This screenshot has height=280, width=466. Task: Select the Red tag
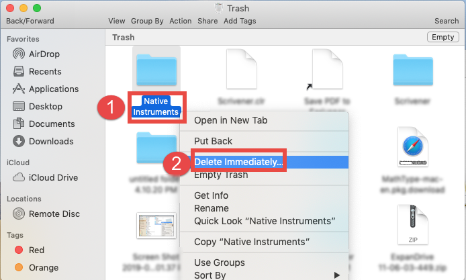click(x=29, y=250)
